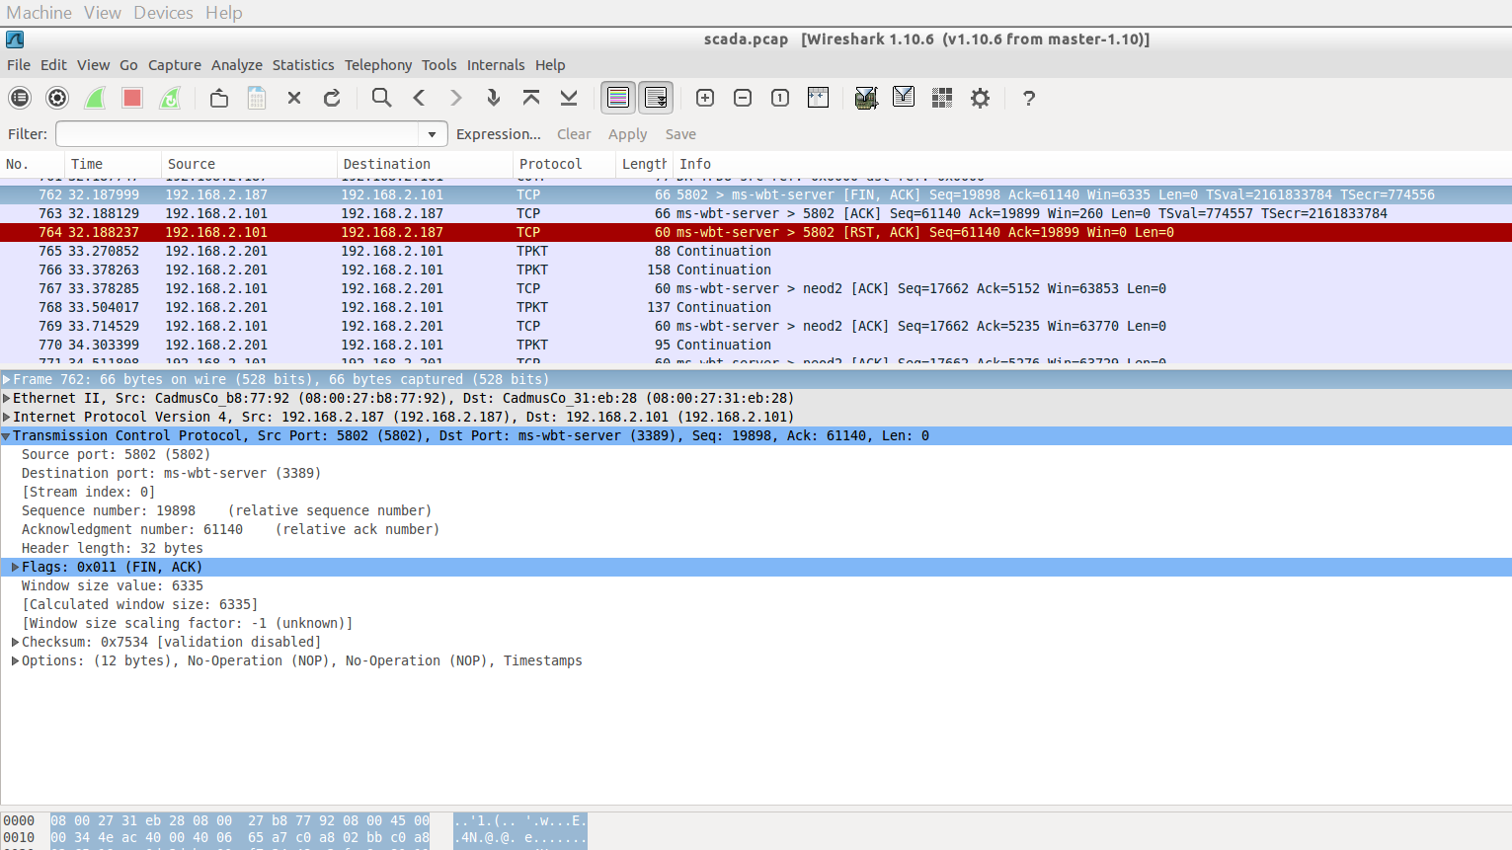The height and width of the screenshot is (850, 1512).
Task: Open a capture file icon
Action: pyautogui.click(x=219, y=98)
